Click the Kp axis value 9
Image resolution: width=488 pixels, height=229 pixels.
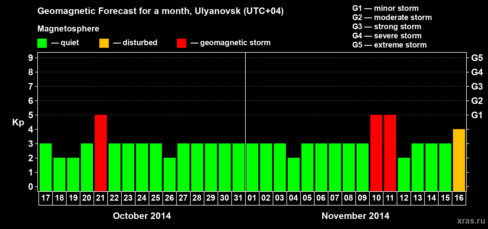pos(31,58)
